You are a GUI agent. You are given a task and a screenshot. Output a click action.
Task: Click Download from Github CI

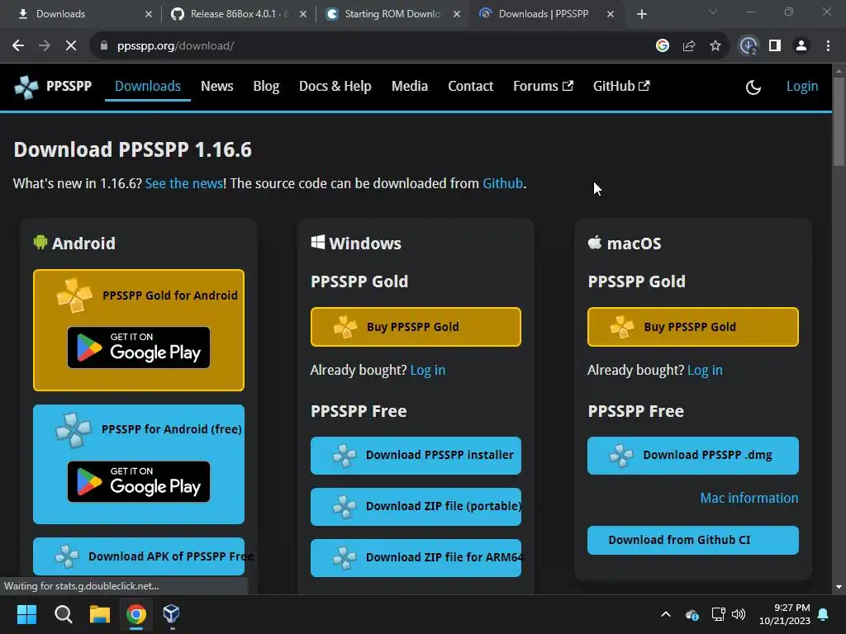click(x=693, y=540)
